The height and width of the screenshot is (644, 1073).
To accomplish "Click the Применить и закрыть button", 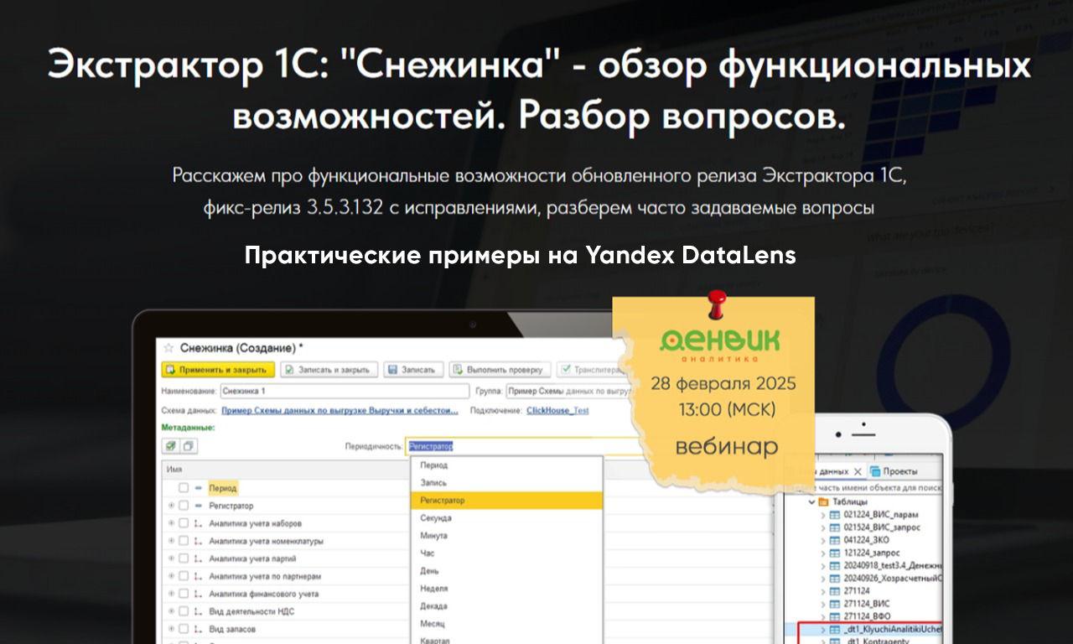I will coord(217,369).
